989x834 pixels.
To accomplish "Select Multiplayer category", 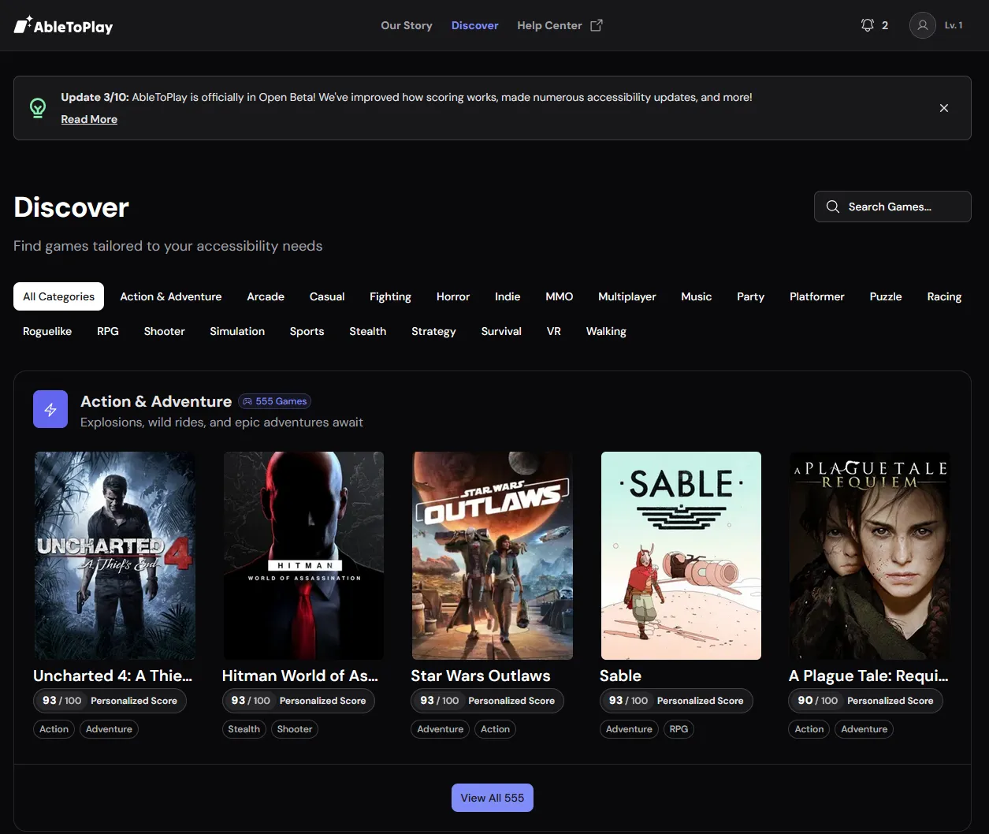I will 627,296.
